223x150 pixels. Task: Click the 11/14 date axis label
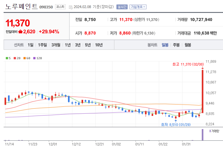pyautogui.click(x=9, y=144)
